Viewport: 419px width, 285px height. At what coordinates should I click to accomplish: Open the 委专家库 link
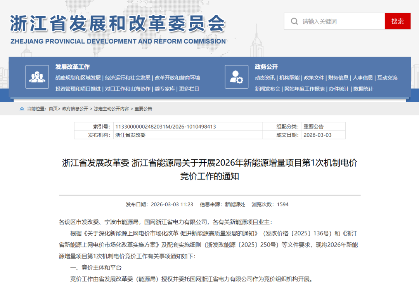coord(164,89)
